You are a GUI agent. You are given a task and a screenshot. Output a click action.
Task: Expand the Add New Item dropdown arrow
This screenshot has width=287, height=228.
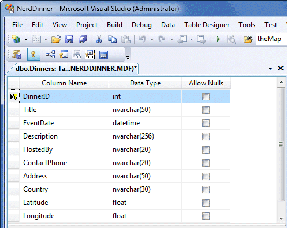tap(46, 39)
